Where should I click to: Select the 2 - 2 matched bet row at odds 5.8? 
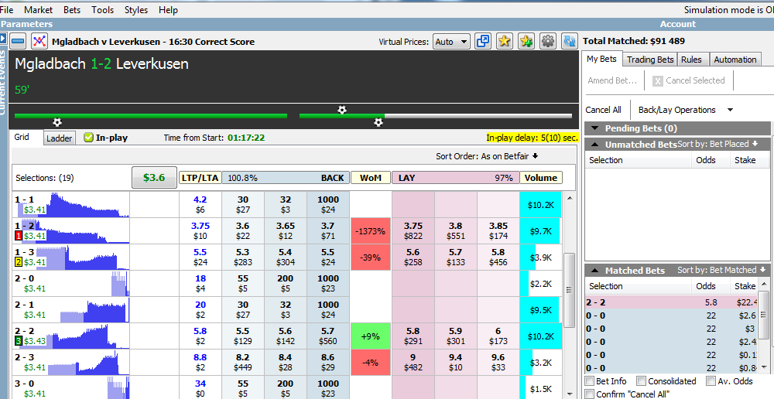pos(671,302)
